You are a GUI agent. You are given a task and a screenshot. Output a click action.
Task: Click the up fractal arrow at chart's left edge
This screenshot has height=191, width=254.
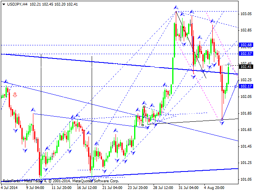pos(6,81)
